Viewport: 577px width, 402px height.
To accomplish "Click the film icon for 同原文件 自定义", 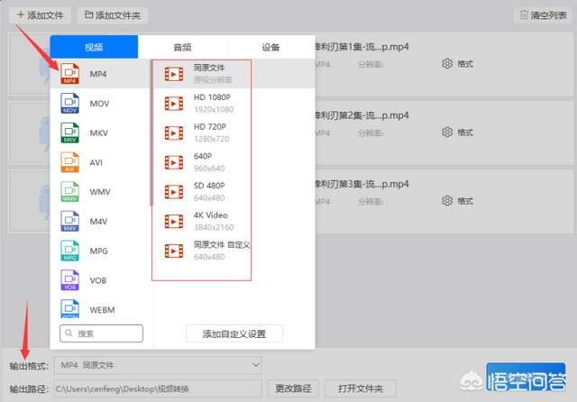I will pos(174,251).
